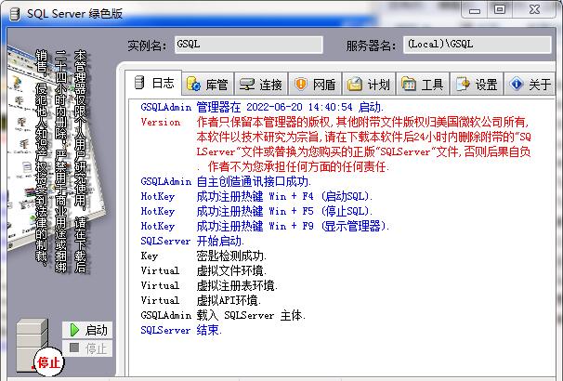
Task: Open the 库管 database management tab
Action: [208, 85]
